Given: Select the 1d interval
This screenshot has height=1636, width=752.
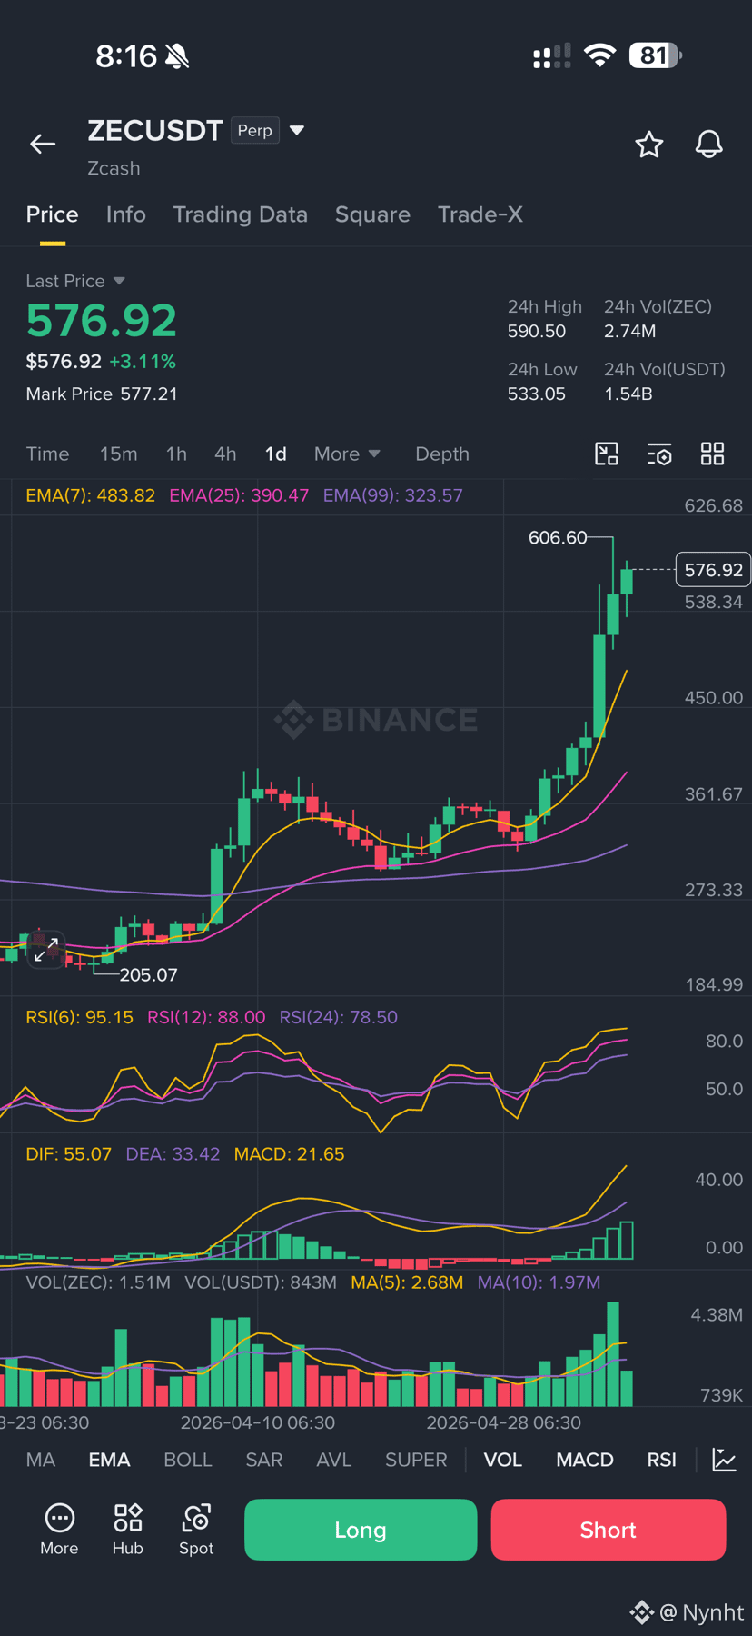Looking at the screenshot, I should 275,454.
